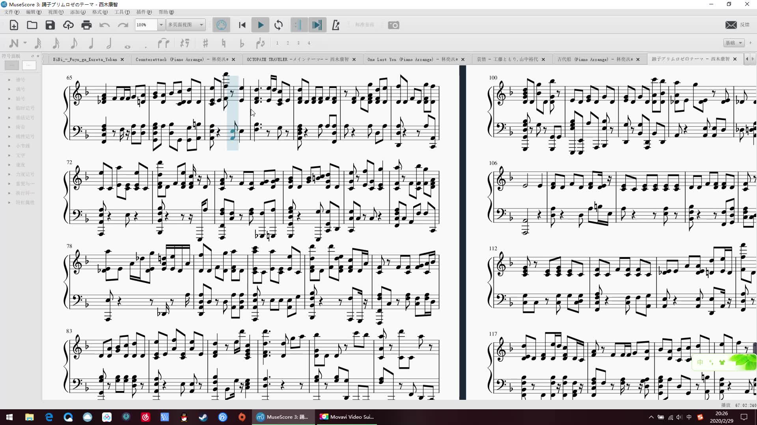The width and height of the screenshot is (757, 425).
Task: Open the 多页面视图 view mode dropdown
Action: 186,25
